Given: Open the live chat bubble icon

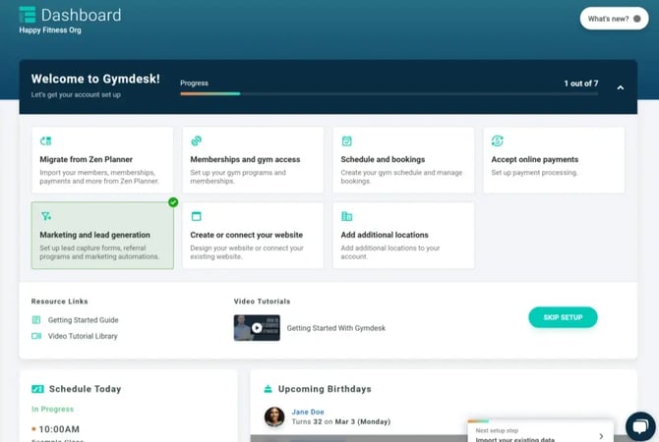Looking at the screenshot, I should pyautogui.click(x=639, y=426).
